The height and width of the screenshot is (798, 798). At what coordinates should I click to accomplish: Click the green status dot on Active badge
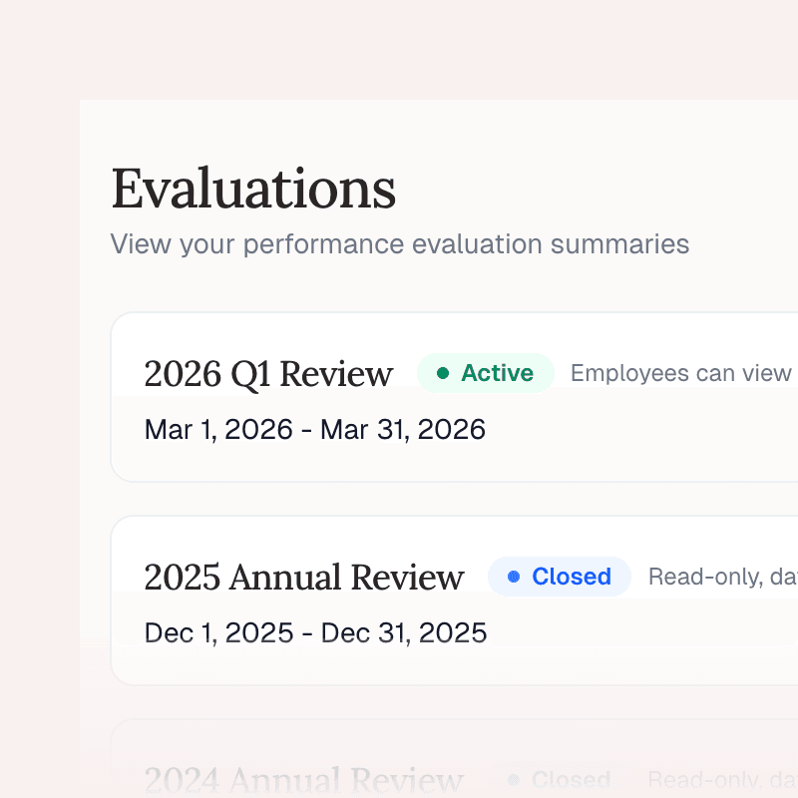pyautogui.click(x=443, y=373)
